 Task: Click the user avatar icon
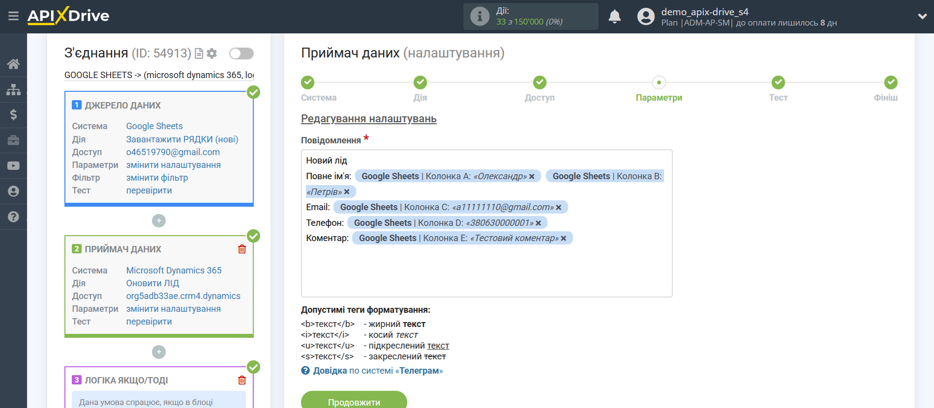click(x=646, y=16)
